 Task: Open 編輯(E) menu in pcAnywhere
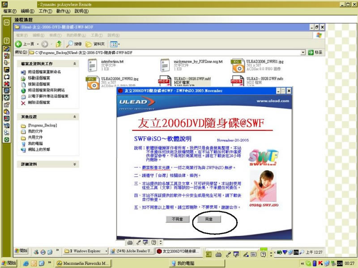point(27,11)
